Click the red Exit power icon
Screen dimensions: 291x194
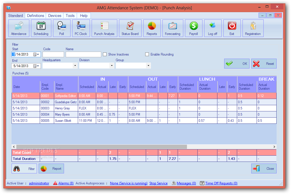[x=232, y=28]
